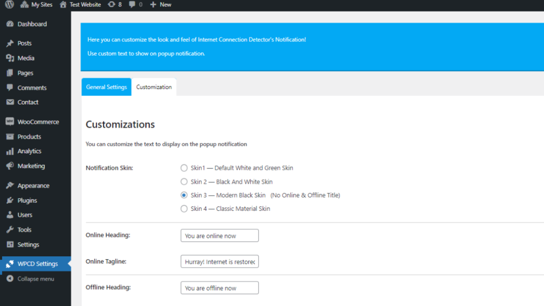The height and width of the screenshot is (306, 544).
Task: Select Skin 2 Black And White radio
Action: (184, 182)
